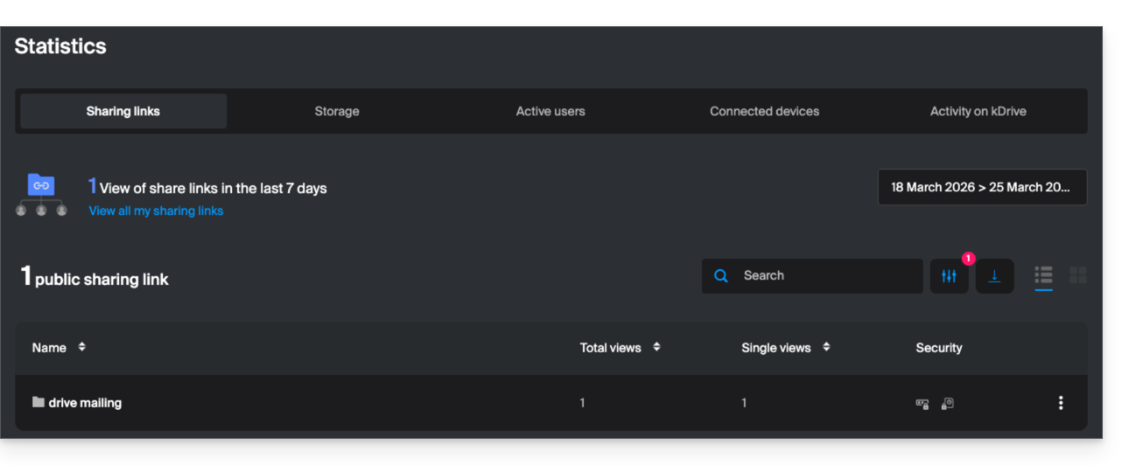
Task: Open the date range picker
Action: (982, 187)
